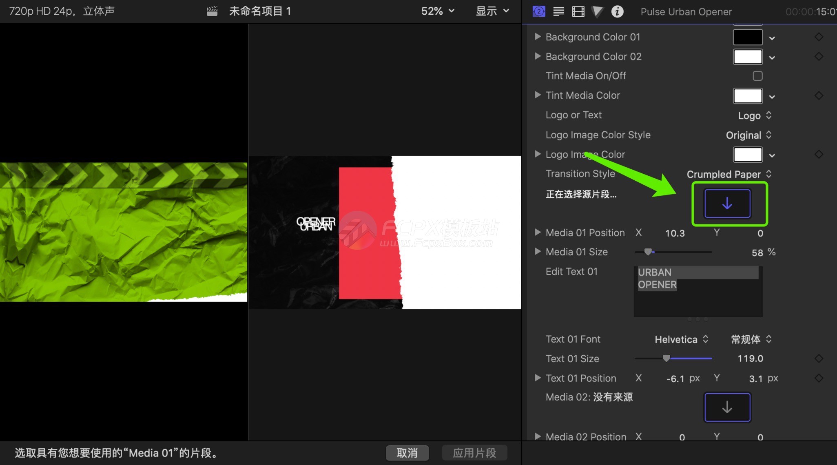
Task: Open the 52% zoom level dropdown
Action: [437, 11]
